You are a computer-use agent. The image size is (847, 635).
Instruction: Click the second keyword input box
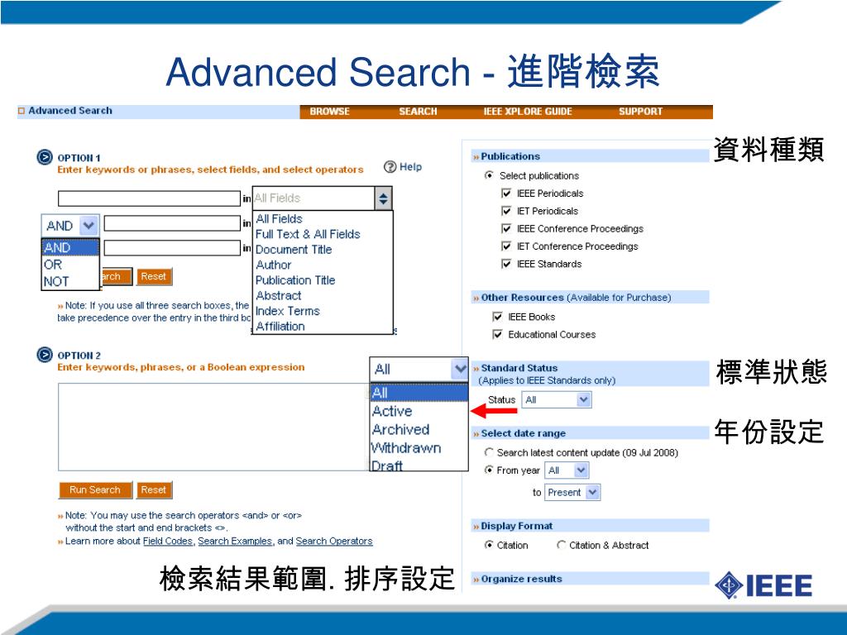pos(172,223)
